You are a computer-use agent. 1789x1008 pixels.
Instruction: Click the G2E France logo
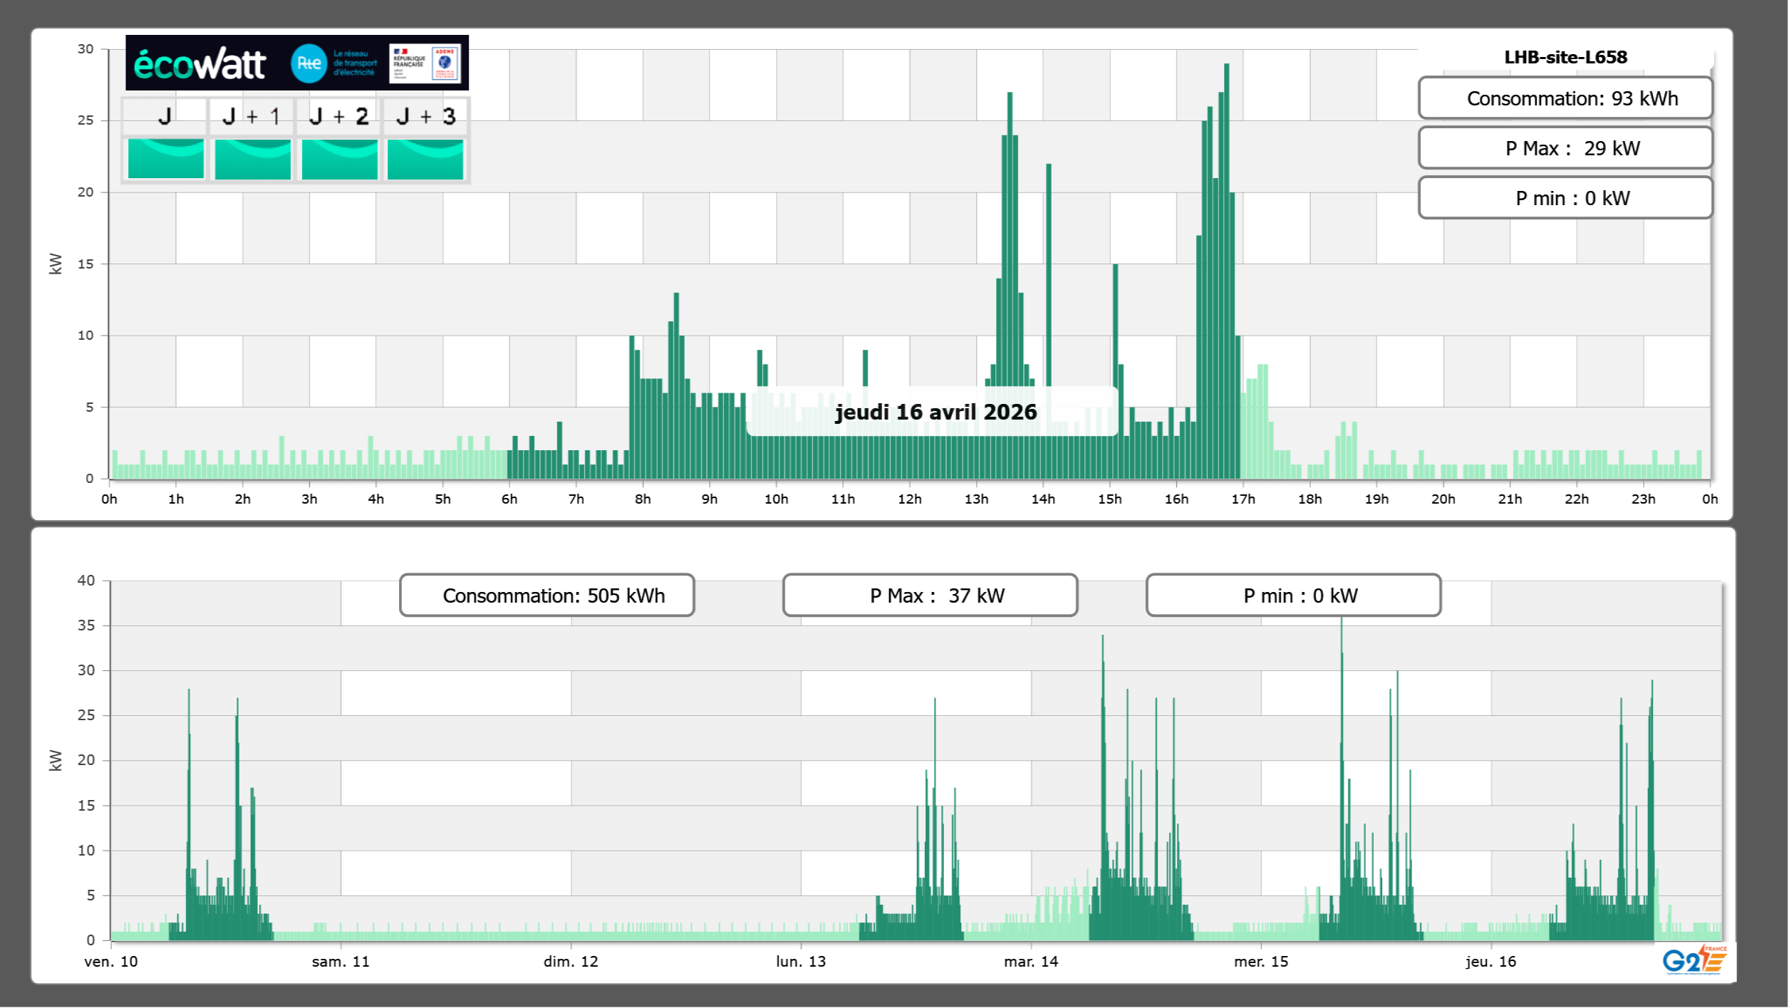point(1694,960)
